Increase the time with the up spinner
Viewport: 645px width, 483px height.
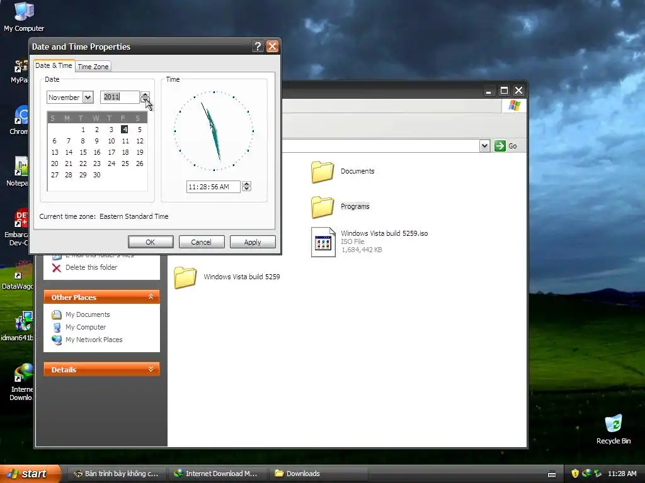pos(246,184)
